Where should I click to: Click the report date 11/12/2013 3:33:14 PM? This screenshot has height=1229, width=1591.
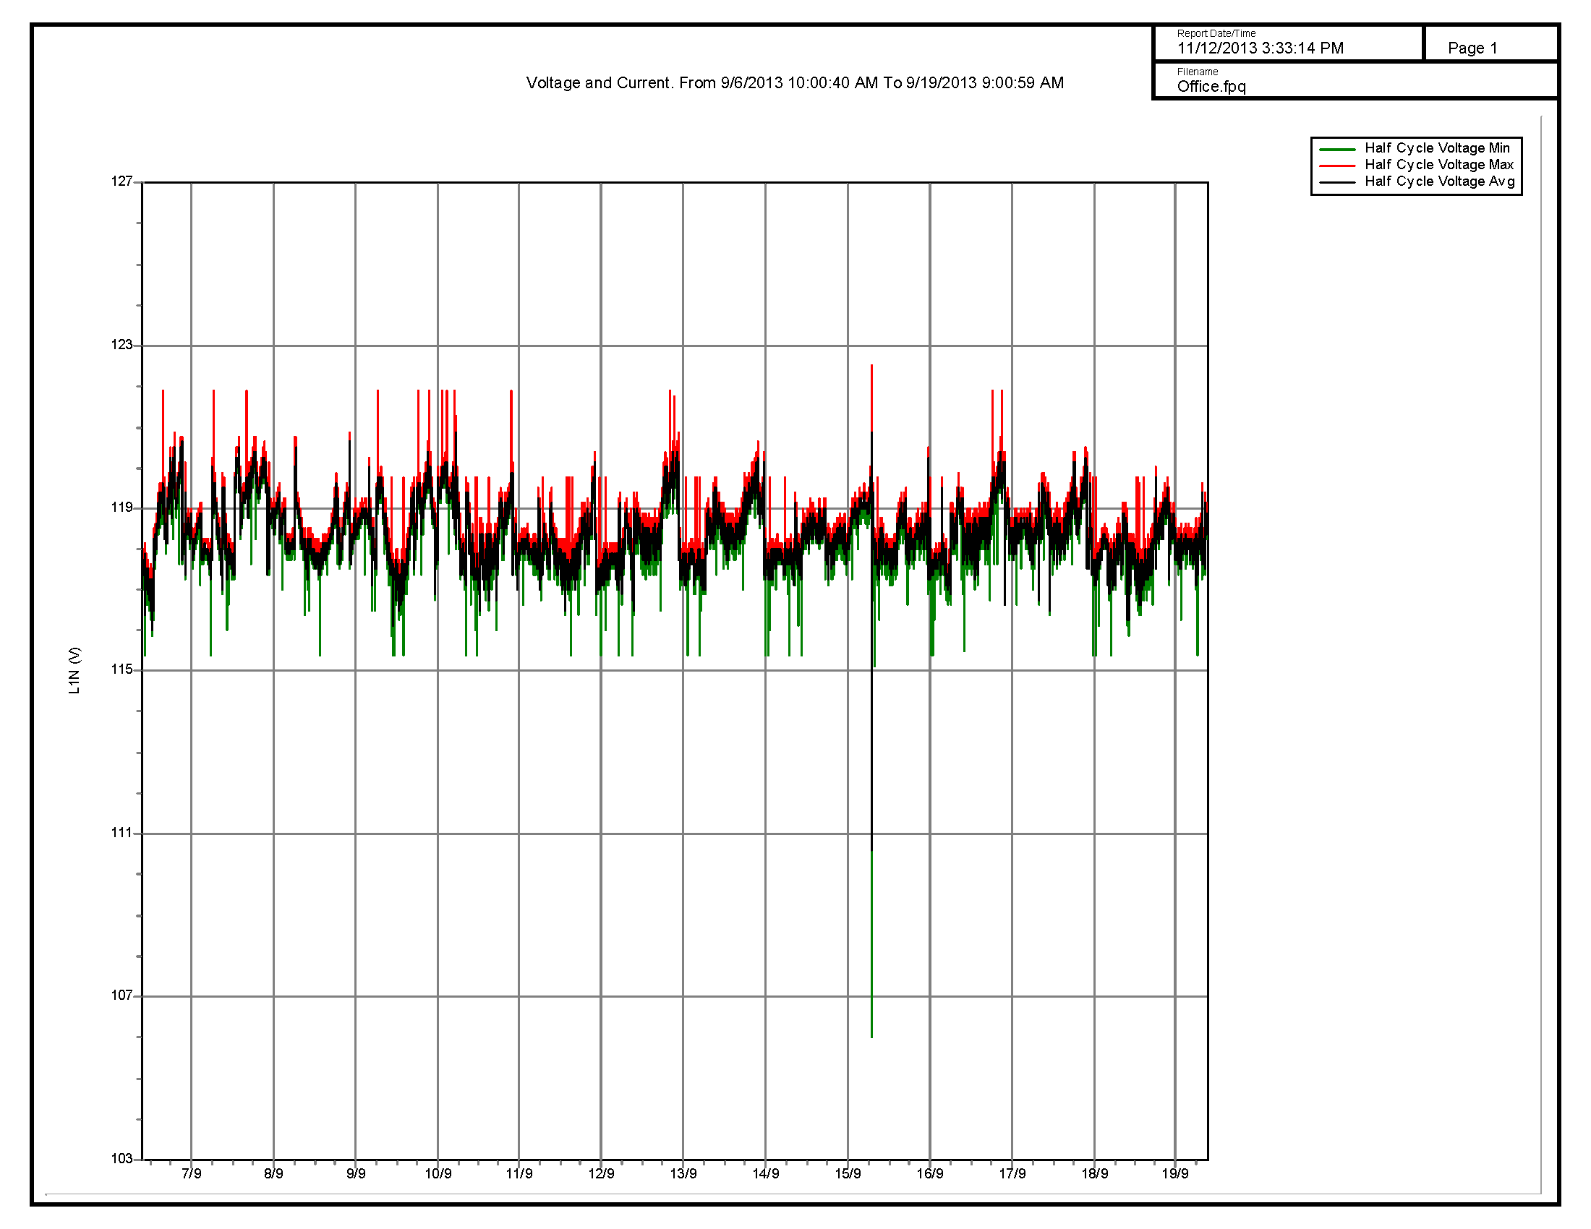click(x=1261, y=48)
